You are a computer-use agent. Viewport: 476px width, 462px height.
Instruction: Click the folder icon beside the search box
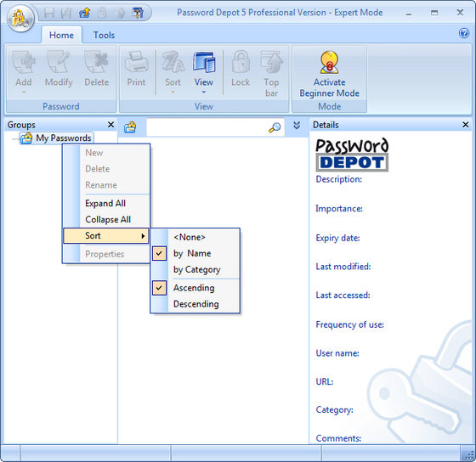[x=130, y=127]
